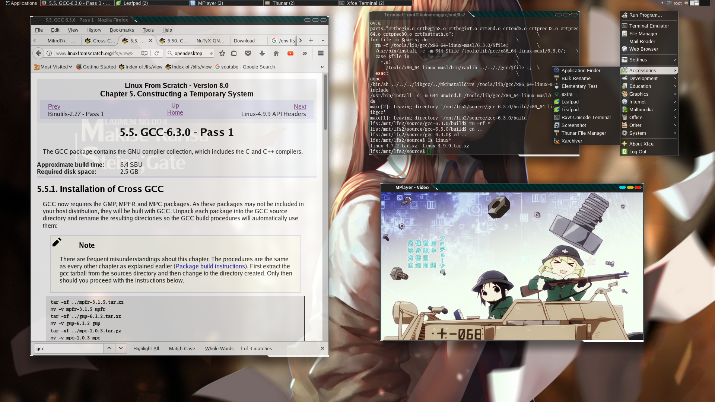Switch to the 6.50. C... tab

[x=174, y=41]
